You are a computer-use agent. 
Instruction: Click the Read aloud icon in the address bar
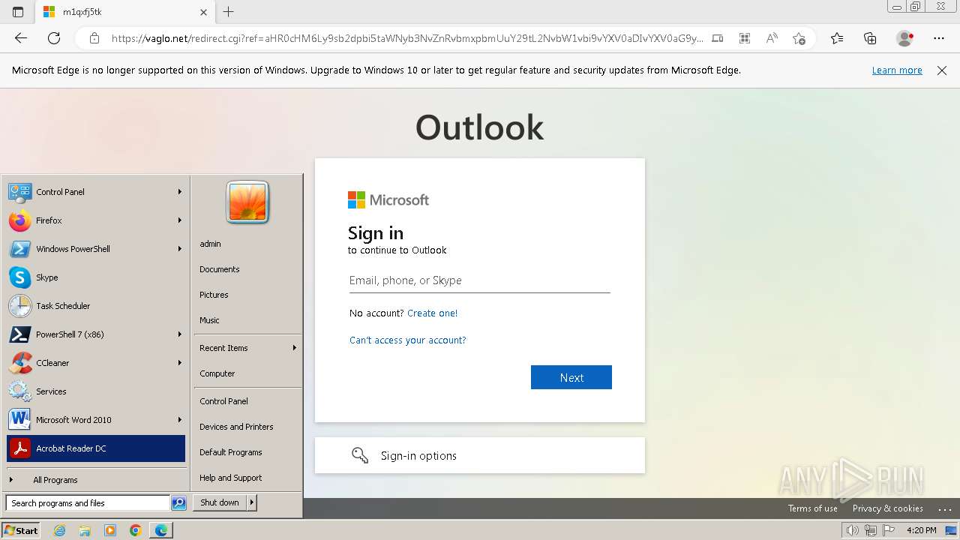[772, 38]
